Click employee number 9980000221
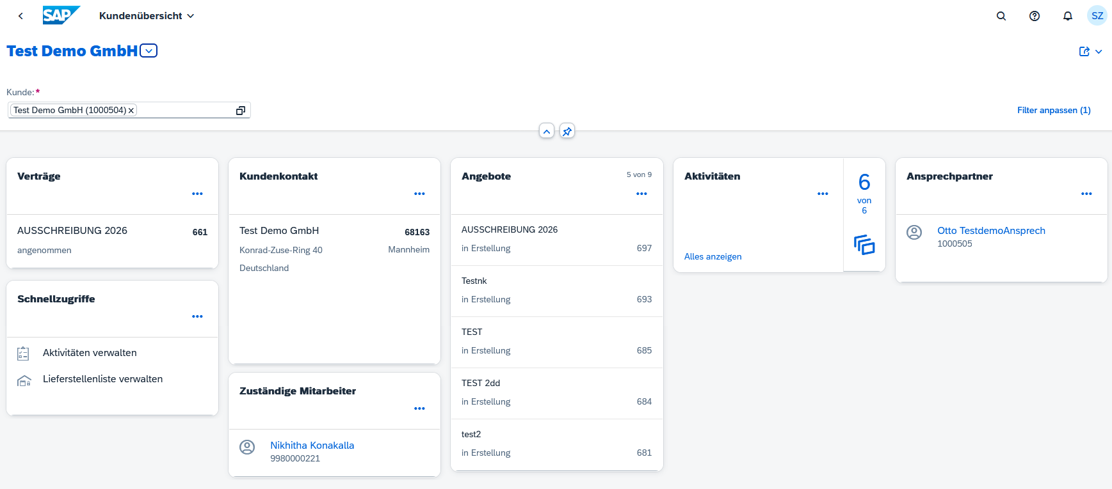 tap(295, 458)
